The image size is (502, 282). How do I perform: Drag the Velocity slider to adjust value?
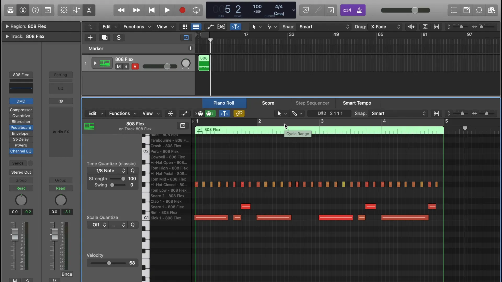[109, 263]
